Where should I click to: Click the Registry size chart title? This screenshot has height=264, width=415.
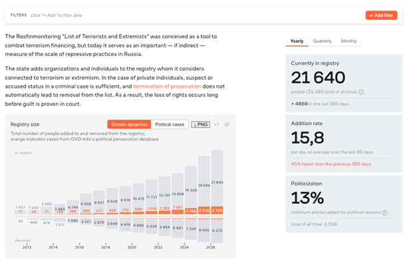coord(25,124)
